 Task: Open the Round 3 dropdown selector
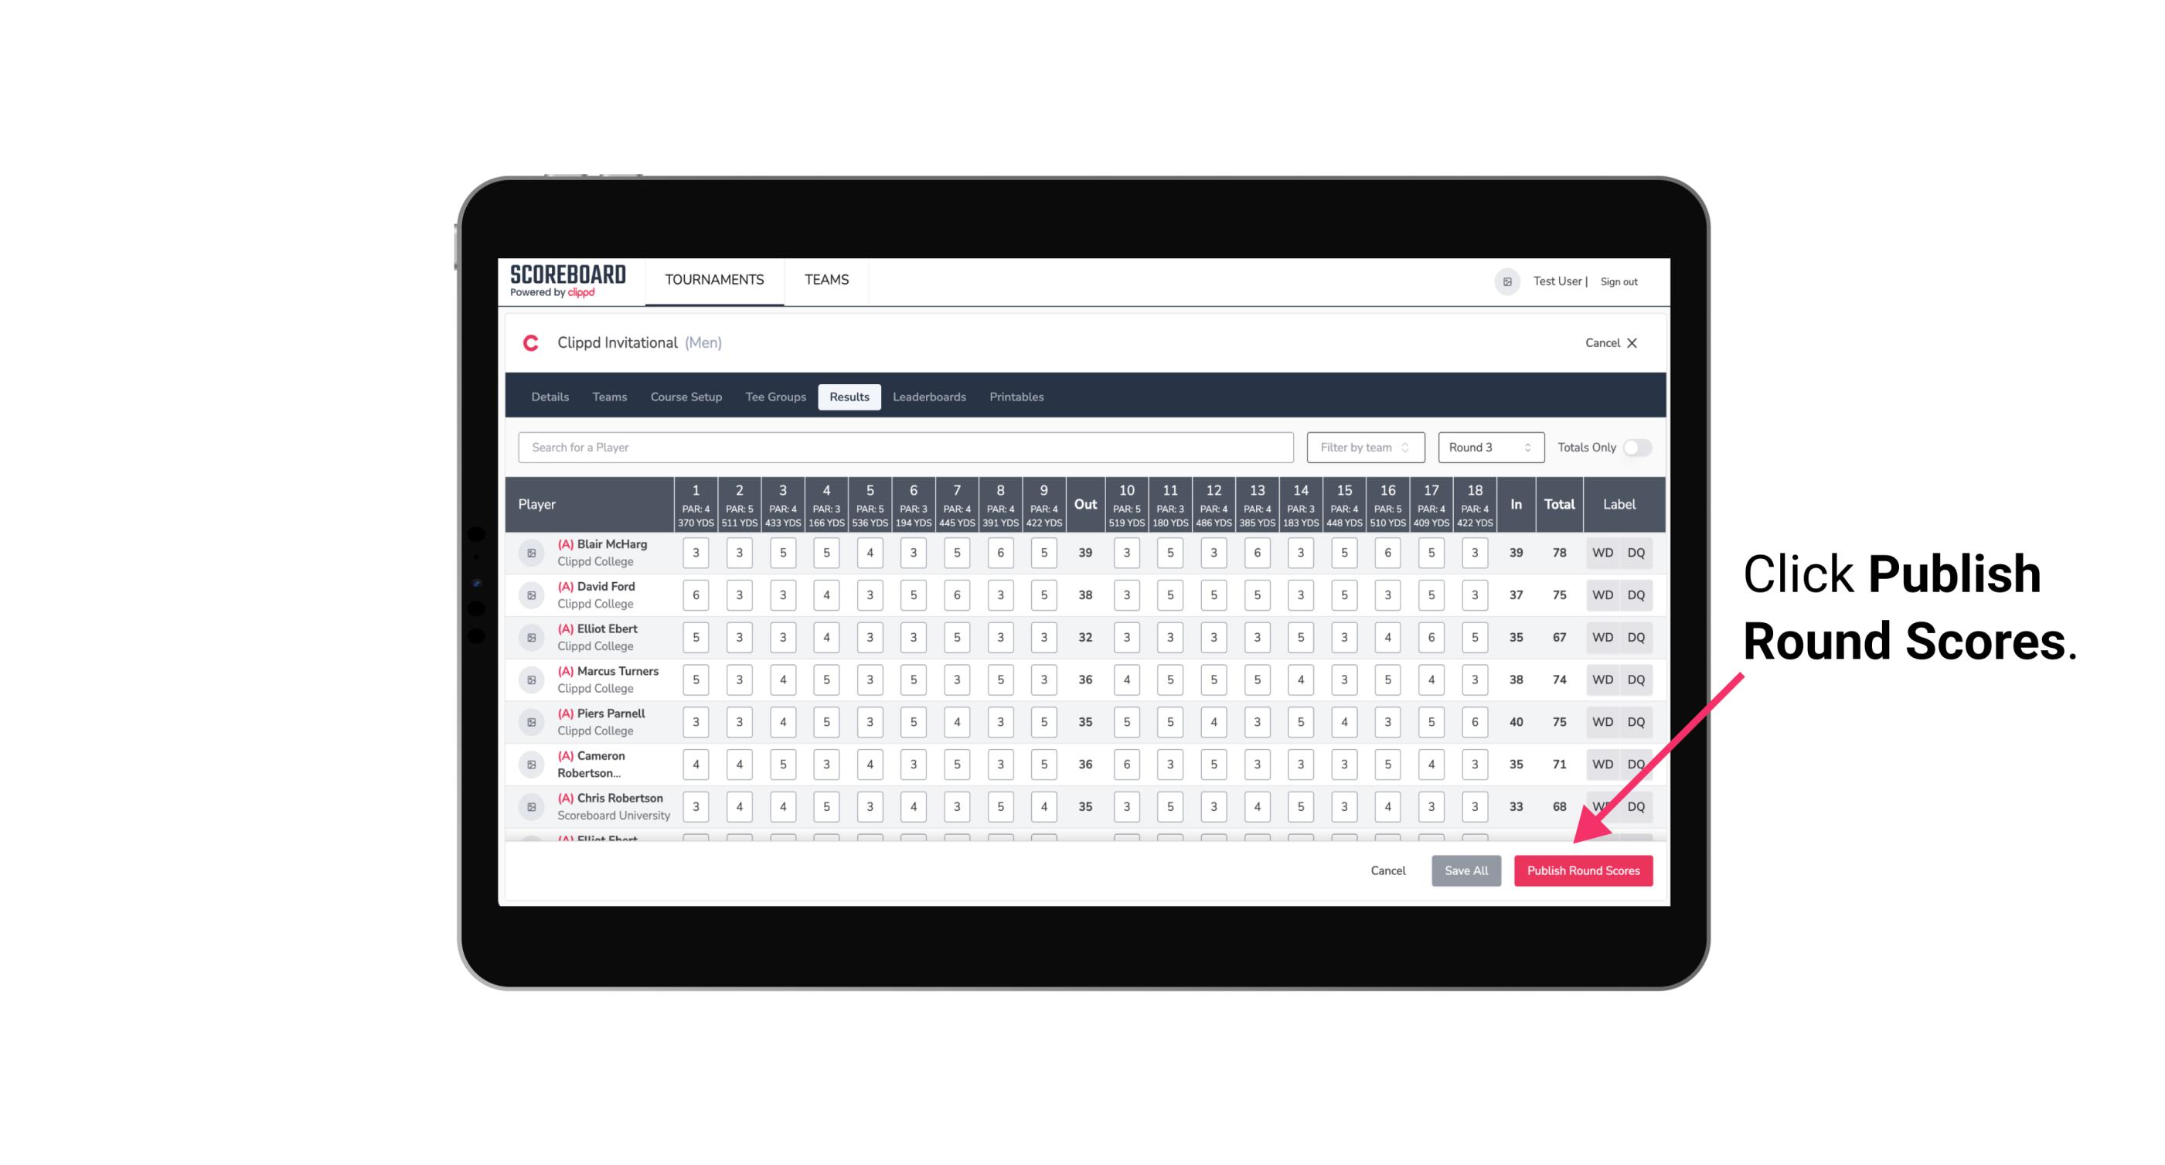click(x=1487, y=446)
